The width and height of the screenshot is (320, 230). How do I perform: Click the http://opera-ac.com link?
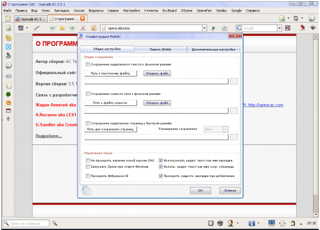[x=266, y=105]
